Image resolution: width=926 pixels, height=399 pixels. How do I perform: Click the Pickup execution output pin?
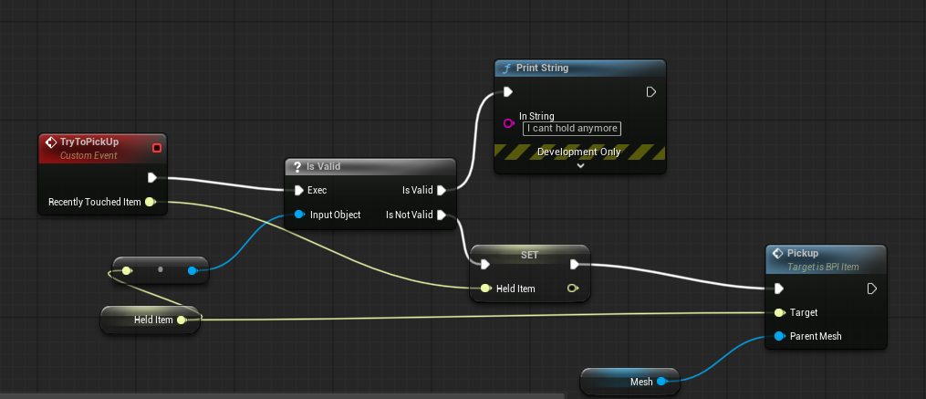click(872, 289)
